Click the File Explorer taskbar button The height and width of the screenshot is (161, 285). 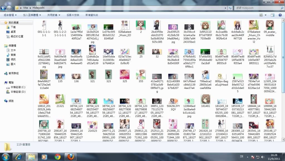coord(32,157)
